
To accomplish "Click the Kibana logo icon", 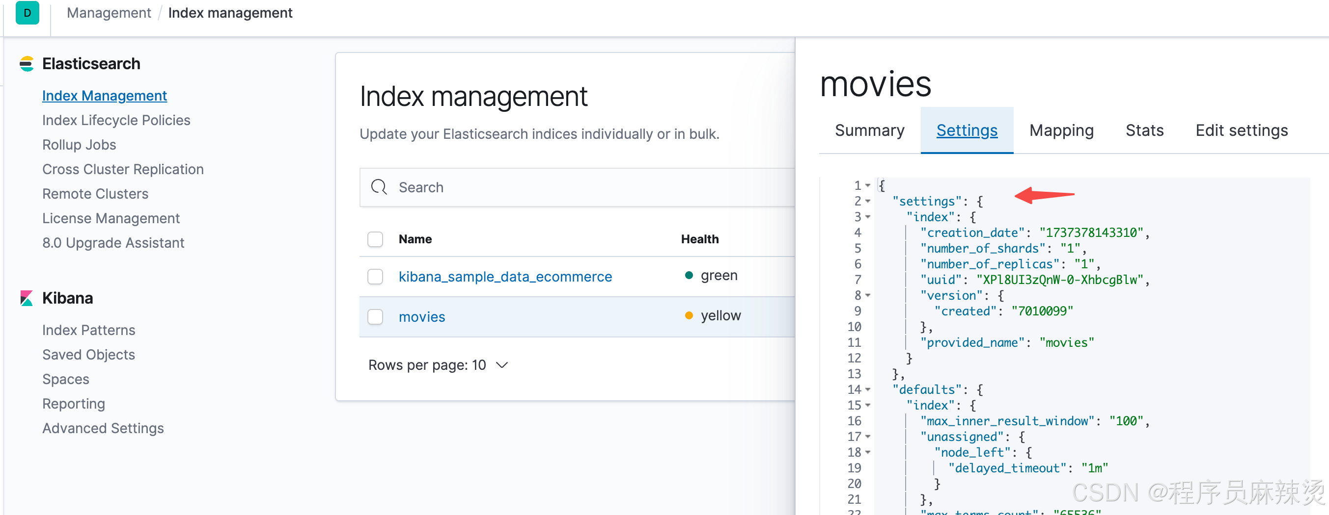I will click(27, 298).
